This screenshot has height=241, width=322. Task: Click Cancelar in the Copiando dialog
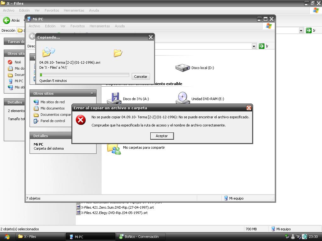141,77
